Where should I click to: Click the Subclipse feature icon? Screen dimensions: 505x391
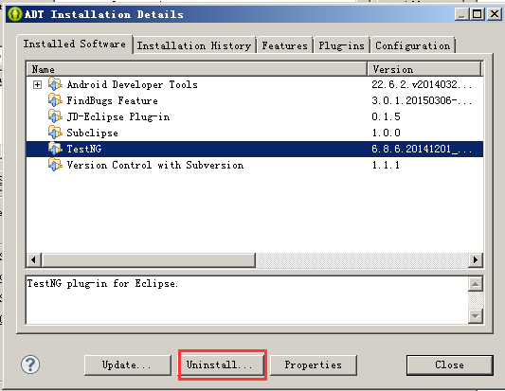[55, 133]
